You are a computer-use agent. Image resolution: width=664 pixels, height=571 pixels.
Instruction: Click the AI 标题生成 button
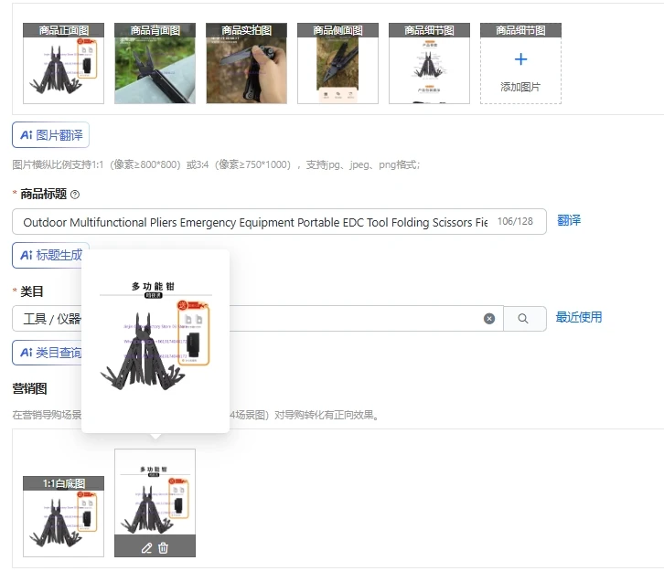(51, 255)
